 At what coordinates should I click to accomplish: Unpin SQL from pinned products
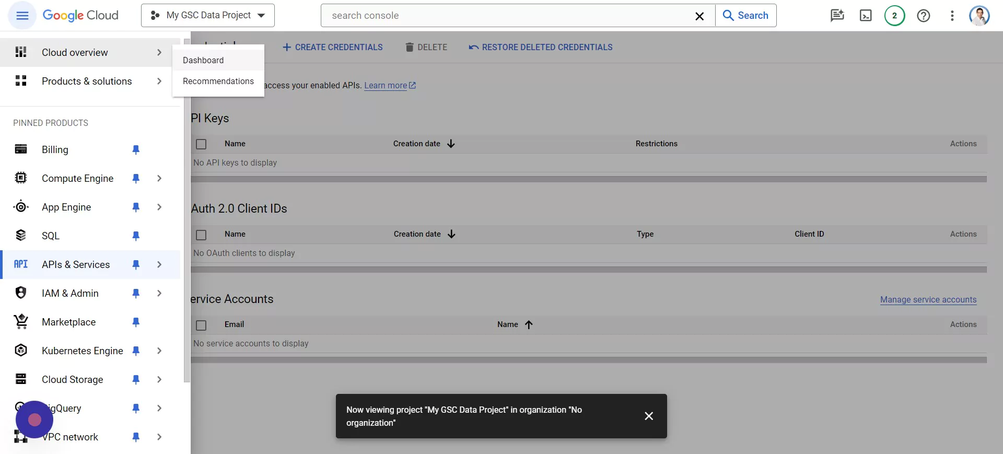[136, 236]
